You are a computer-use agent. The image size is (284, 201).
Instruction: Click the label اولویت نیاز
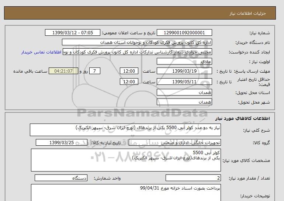pos(260,62)
